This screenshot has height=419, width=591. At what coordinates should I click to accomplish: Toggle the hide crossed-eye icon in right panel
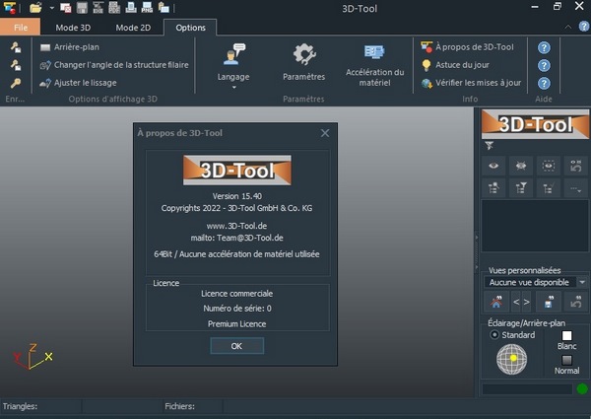pos(522,166)
